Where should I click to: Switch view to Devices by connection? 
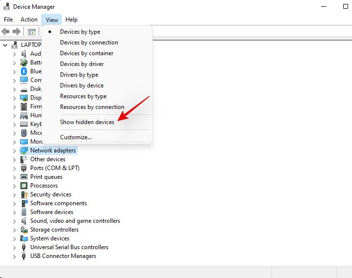click(x=89, y=43)
